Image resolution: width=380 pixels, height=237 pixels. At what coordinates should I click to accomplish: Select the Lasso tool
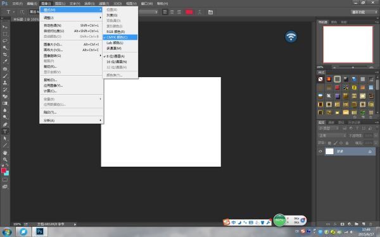(x=5, y=40)
